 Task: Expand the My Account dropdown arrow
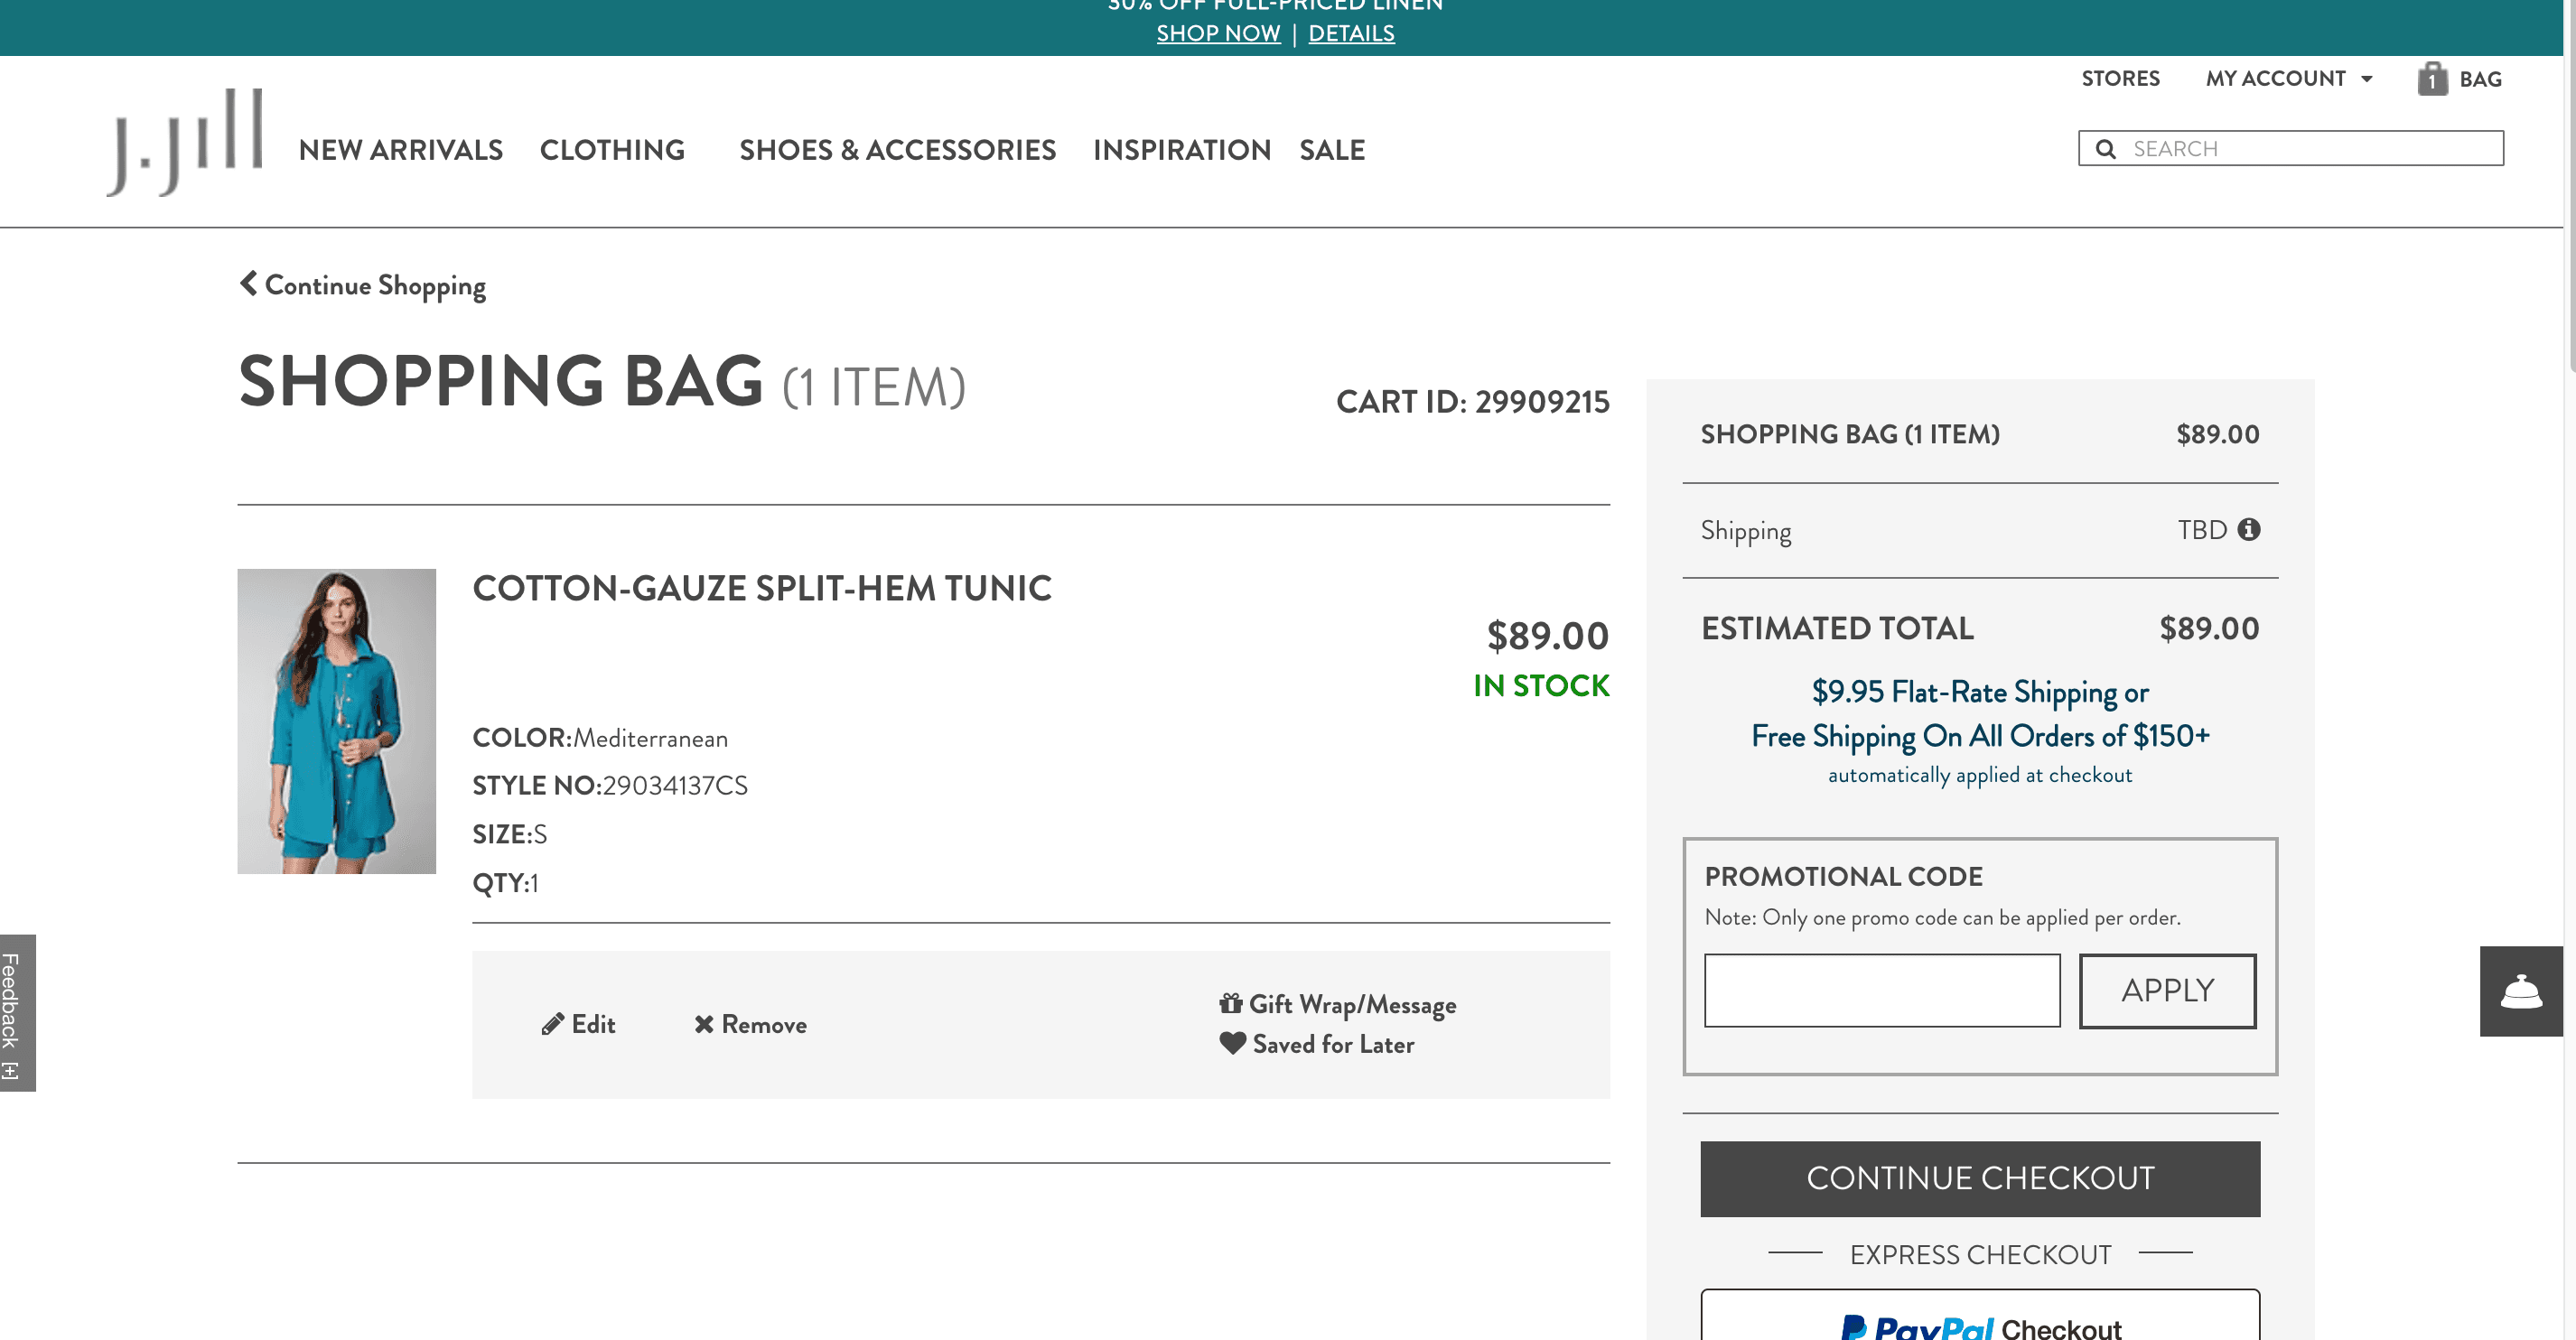[2366, 79]
